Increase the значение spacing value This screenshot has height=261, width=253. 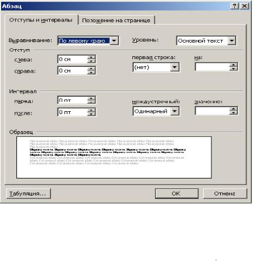[x=233, y=109]
